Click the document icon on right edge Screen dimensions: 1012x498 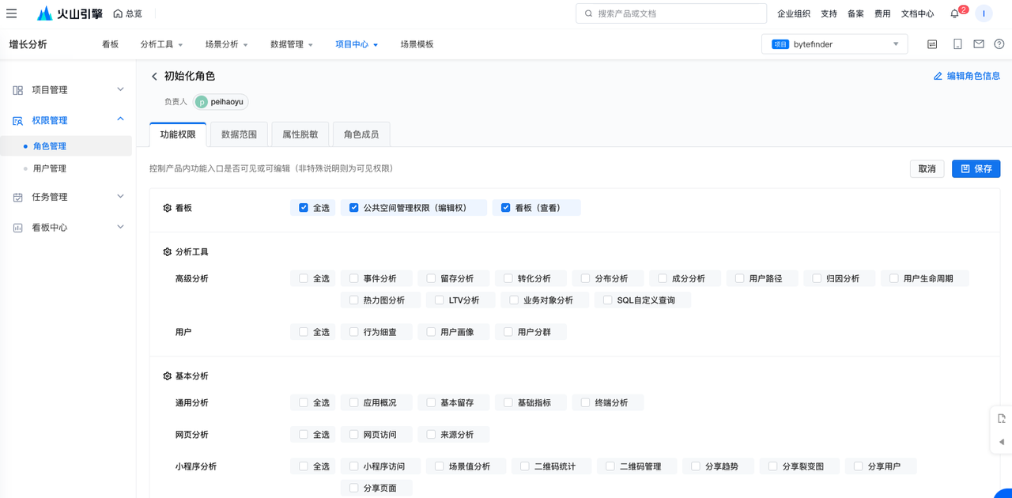pos(1001,419)
